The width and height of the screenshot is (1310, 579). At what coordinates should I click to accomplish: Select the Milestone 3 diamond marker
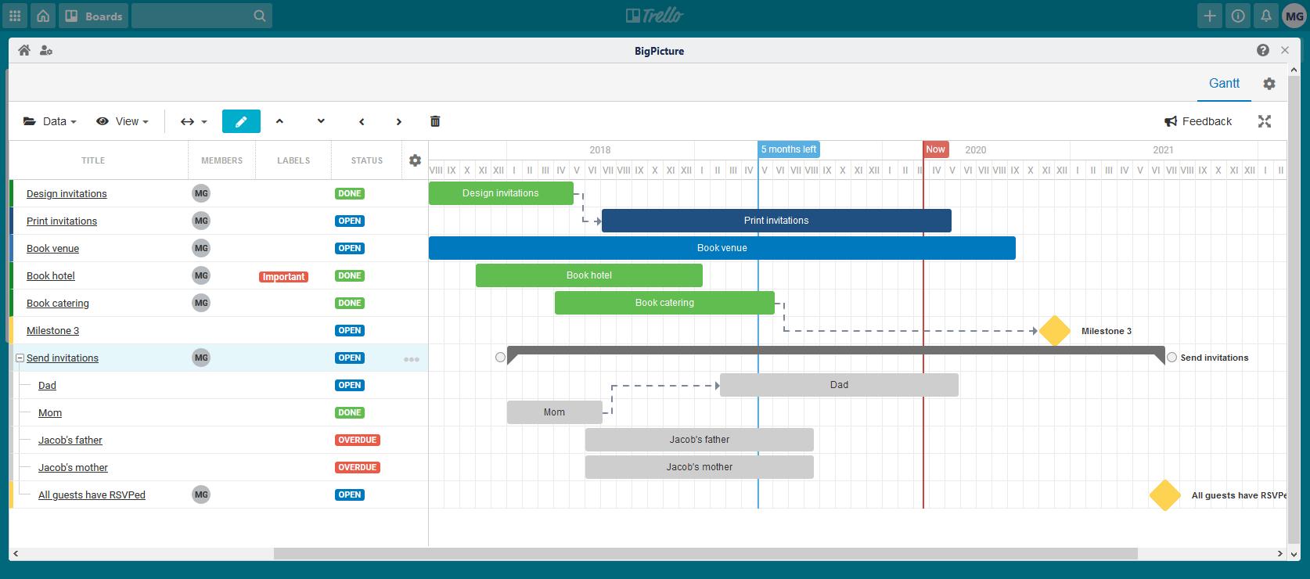(1054, 331)
